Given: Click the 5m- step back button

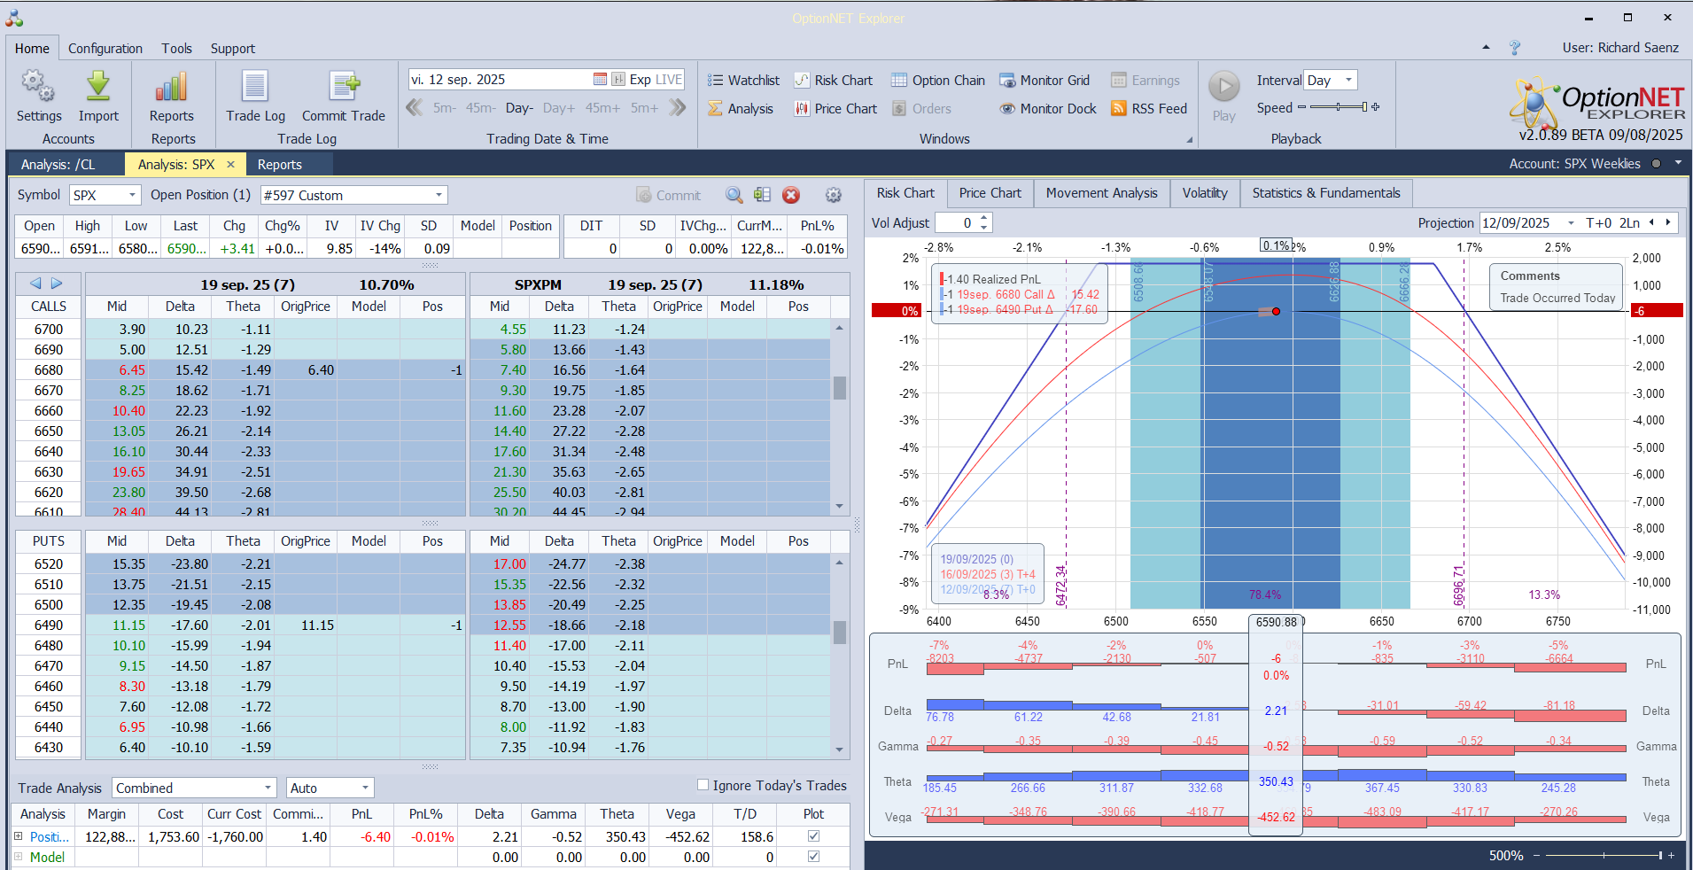Looking at the screenshot, I should pyautogui.click(x=445, y=108).
